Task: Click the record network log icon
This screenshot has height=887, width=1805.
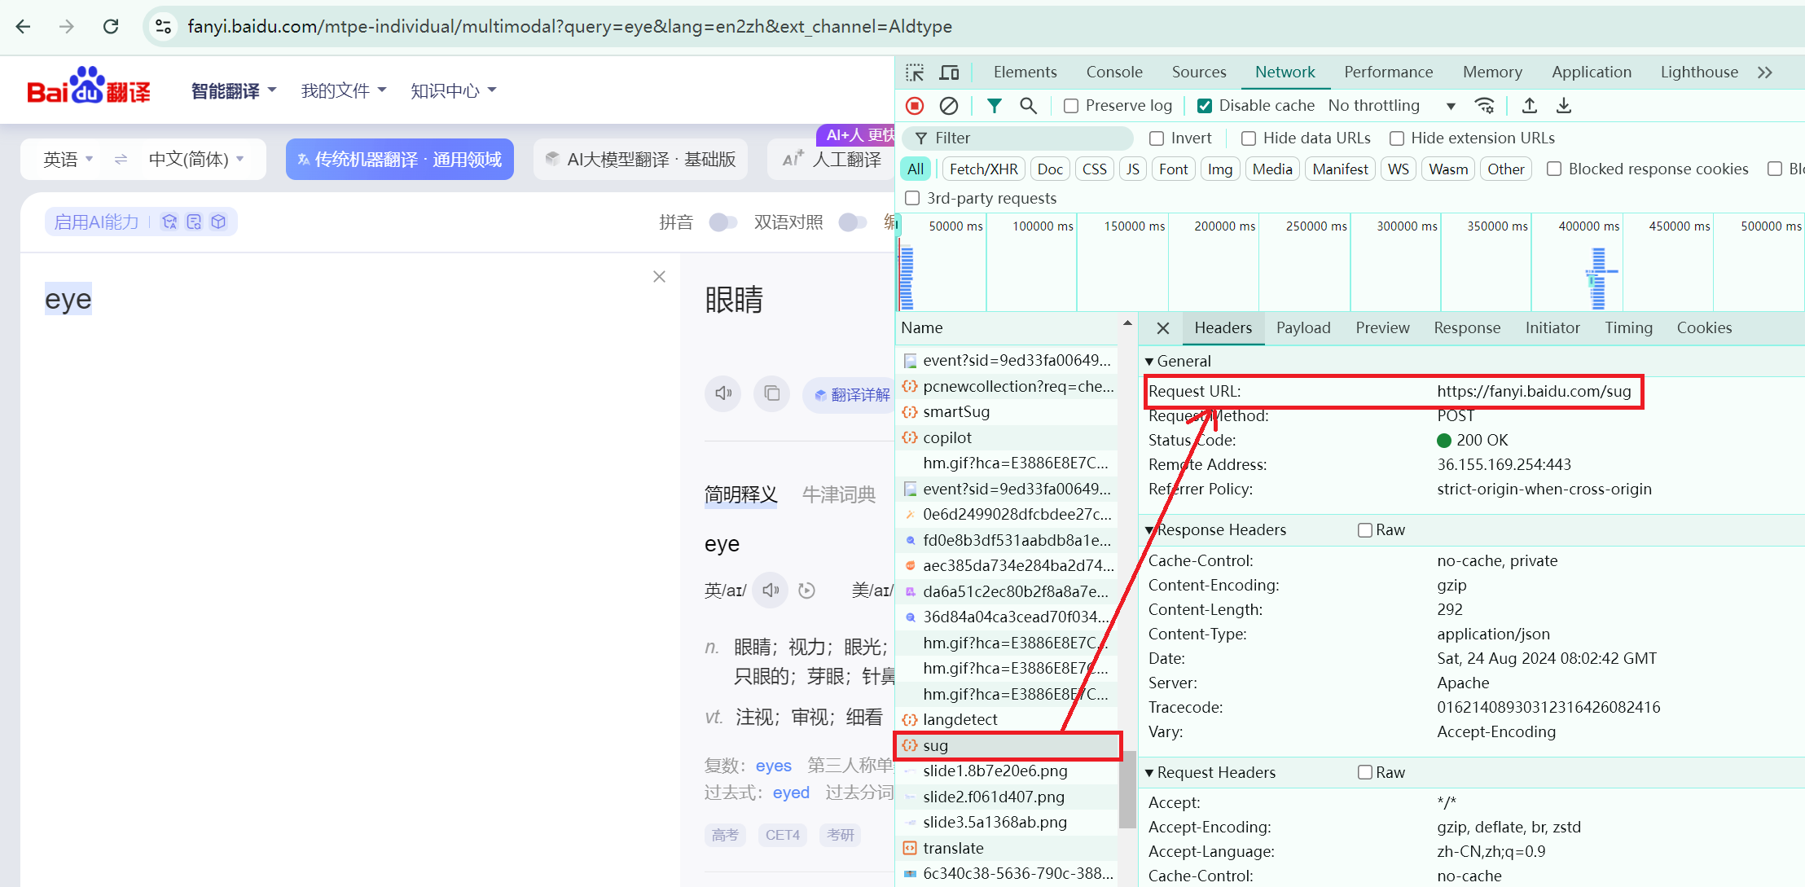Action: coord(915,106)
